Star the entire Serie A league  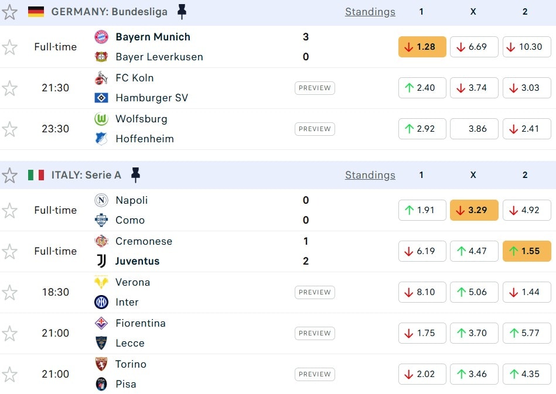(x=9, y=175)
